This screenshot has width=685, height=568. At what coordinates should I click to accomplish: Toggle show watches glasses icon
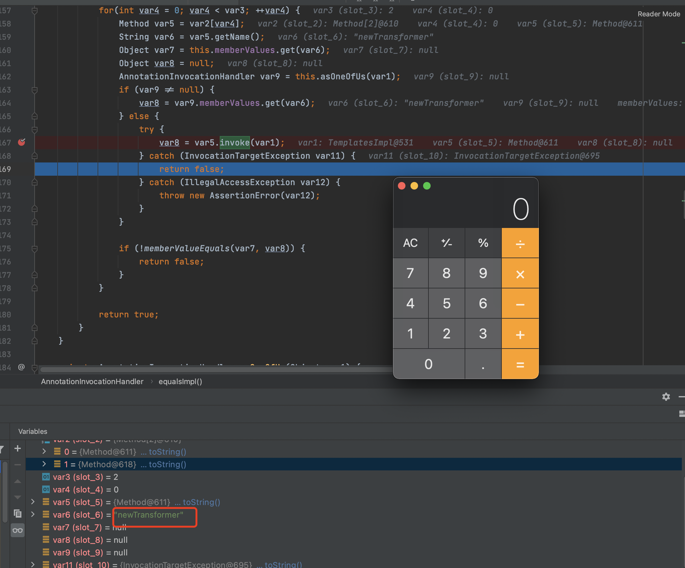click(x=18, y=531)
